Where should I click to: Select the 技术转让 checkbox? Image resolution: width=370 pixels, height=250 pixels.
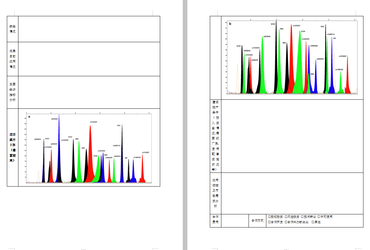point(302,217)
